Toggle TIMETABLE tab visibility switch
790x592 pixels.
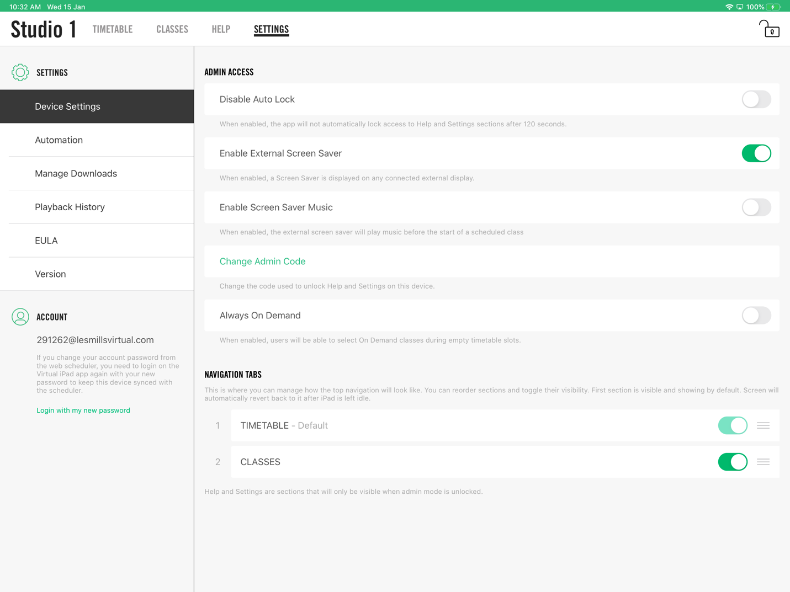coord(733,425)
